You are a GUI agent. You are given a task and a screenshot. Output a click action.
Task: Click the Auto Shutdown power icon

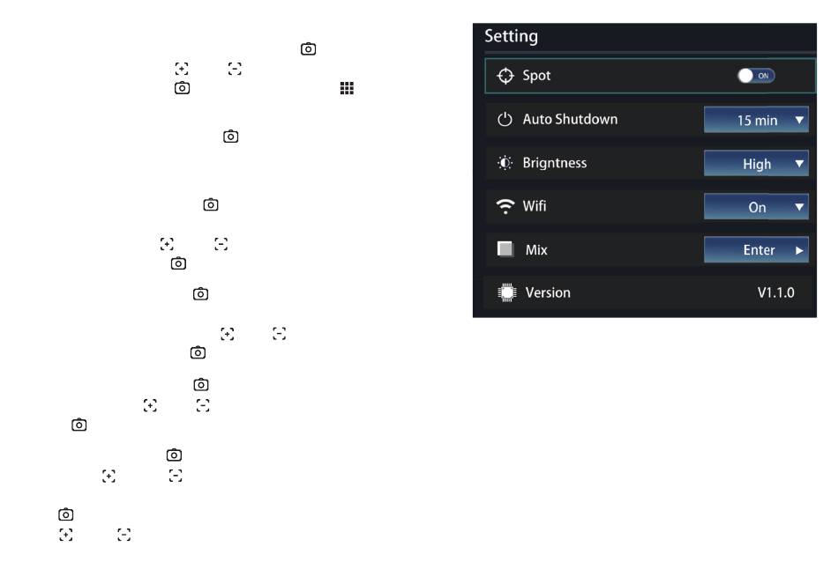click(505, 119)
